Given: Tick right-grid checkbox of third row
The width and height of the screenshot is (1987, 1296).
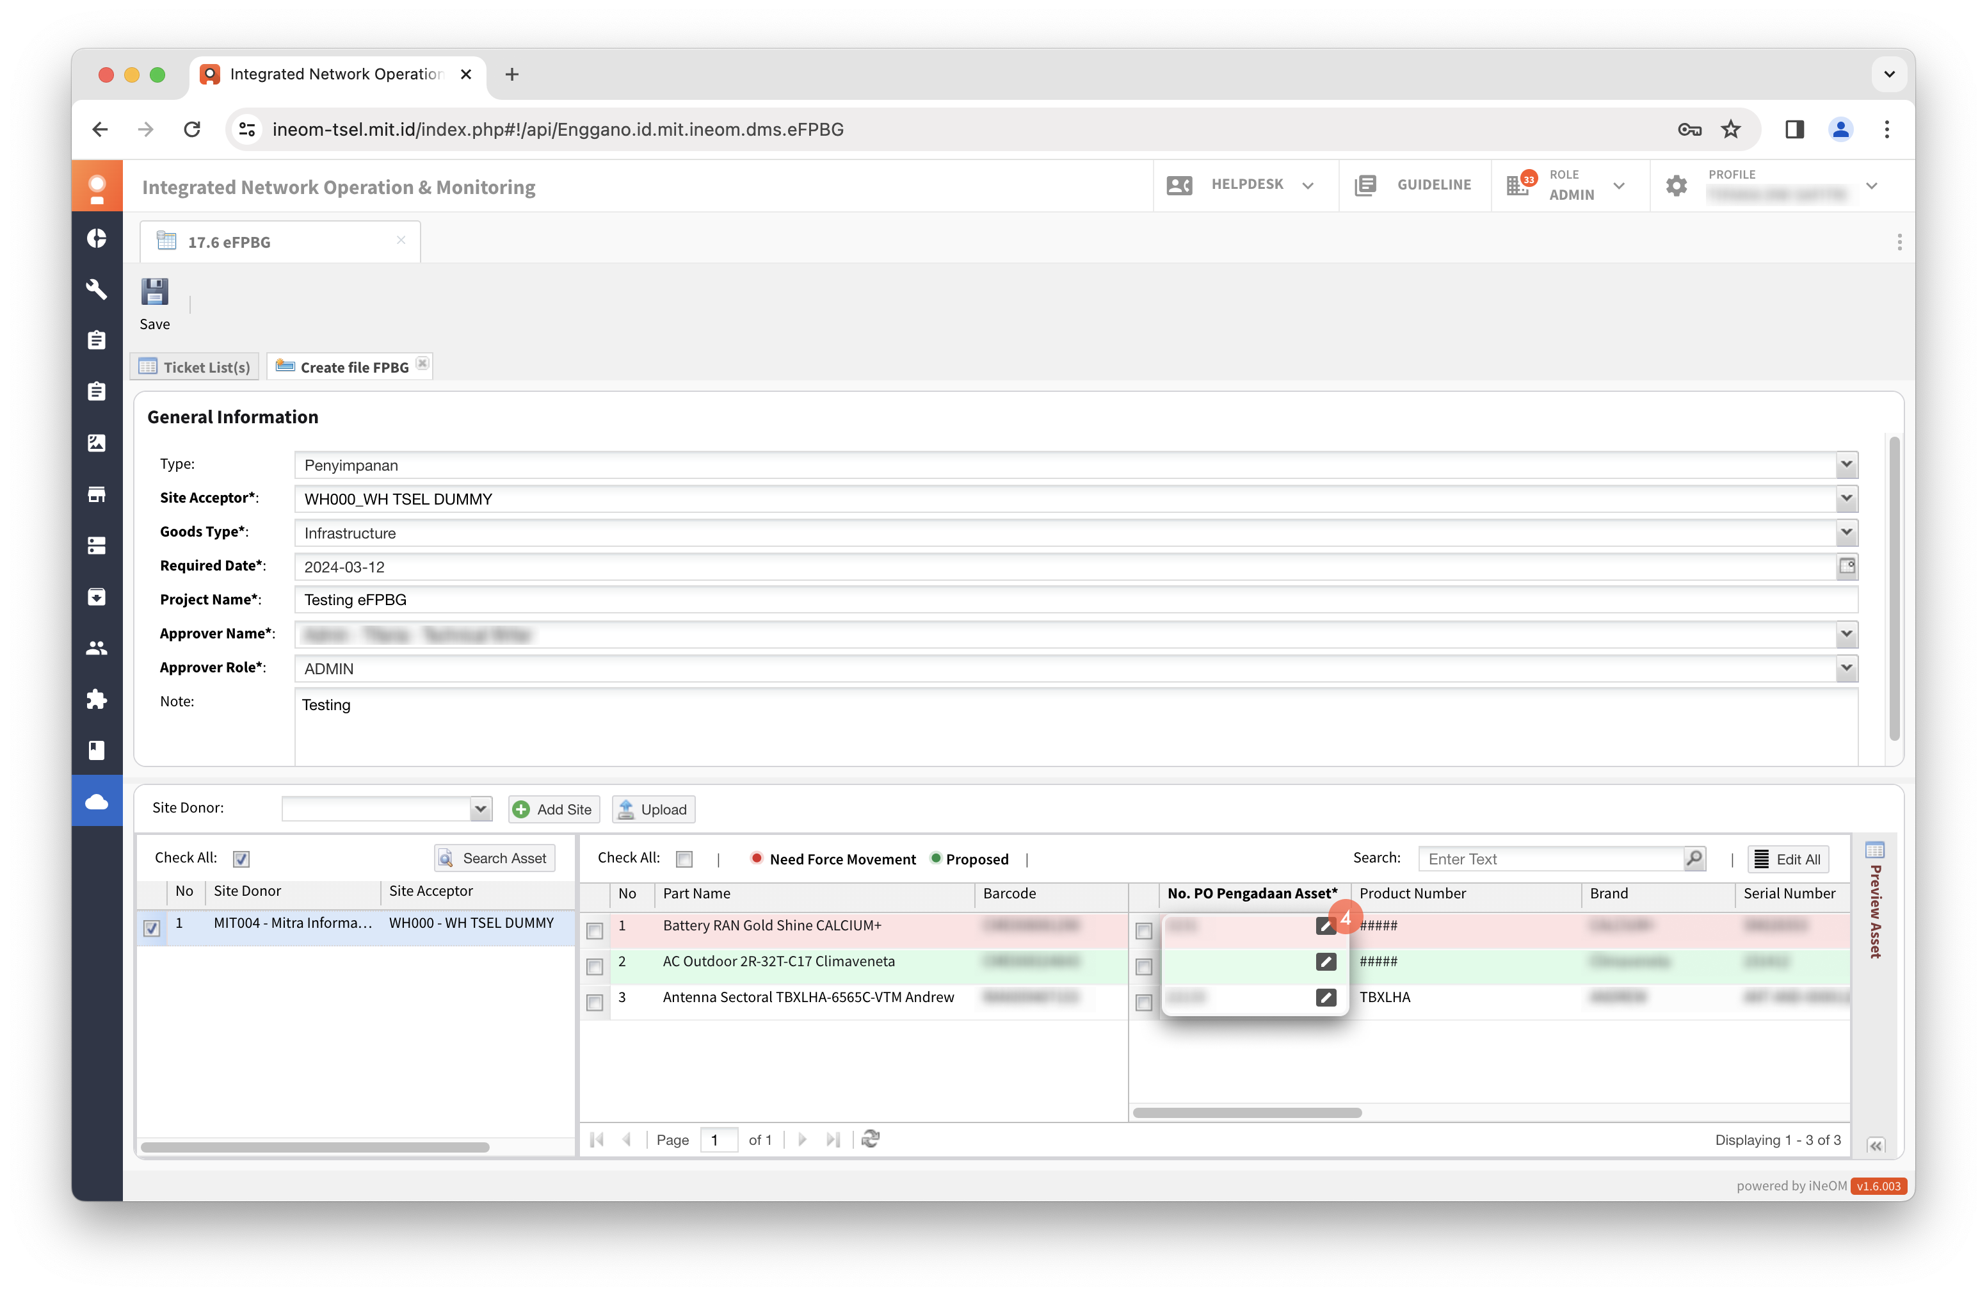Looking at the screenshot, I should point(1144,1002).
